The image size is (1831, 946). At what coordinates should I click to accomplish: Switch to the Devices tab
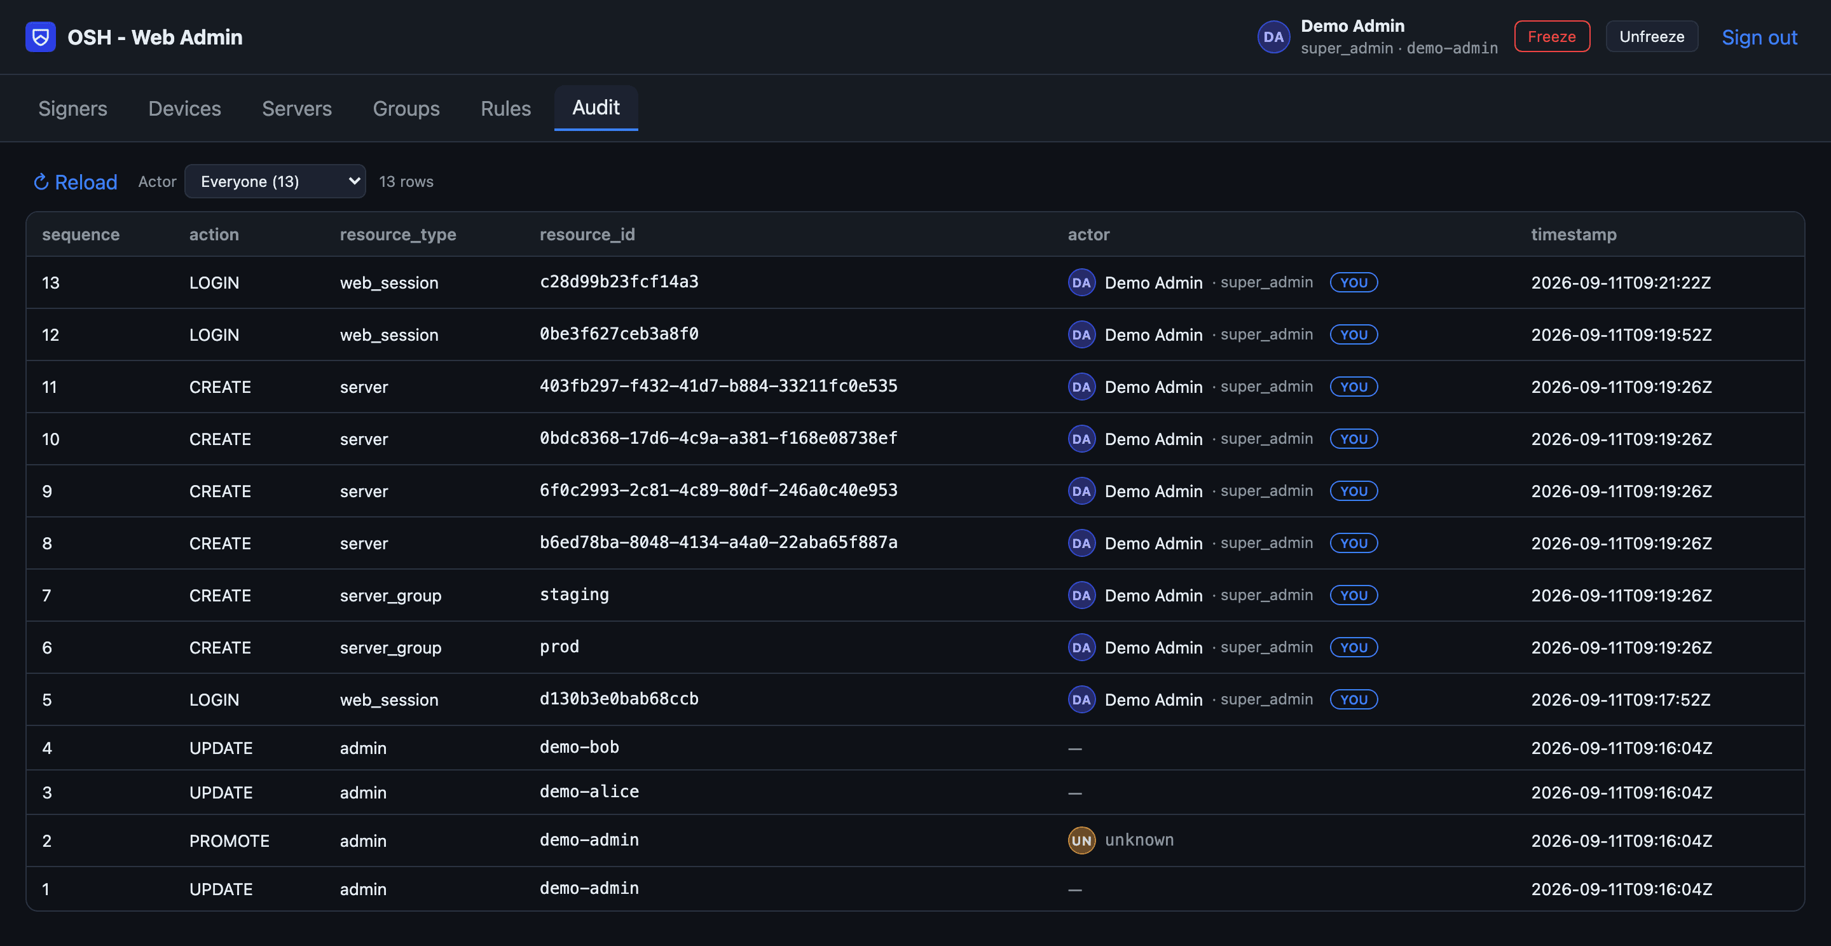tap(185, 108)
